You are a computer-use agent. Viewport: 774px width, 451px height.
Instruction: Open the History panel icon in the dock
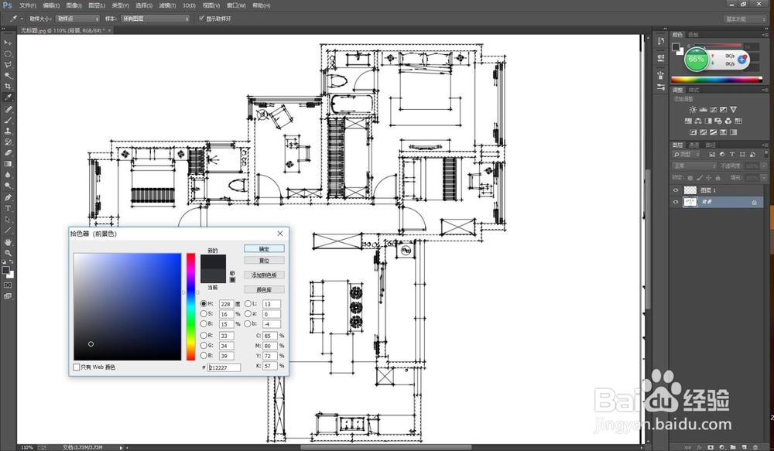(660, 42)
